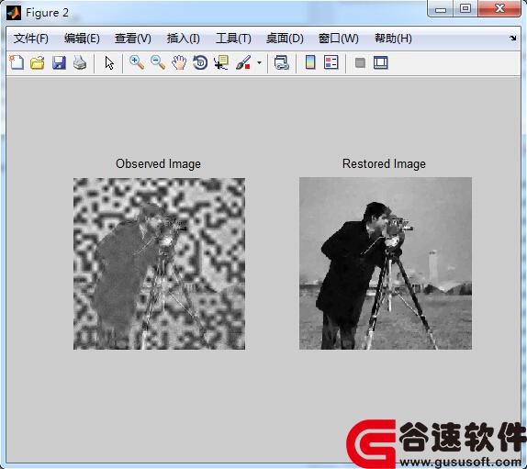Insert a legend from the toolbar
The width and height of the screenshot is (527, 469).
(x=331, y=62)
